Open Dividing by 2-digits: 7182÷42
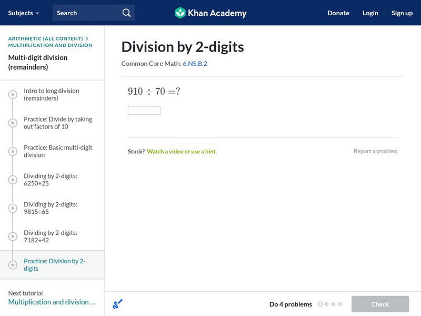This screenshot has width=421, height=316. tap(51, 236)
